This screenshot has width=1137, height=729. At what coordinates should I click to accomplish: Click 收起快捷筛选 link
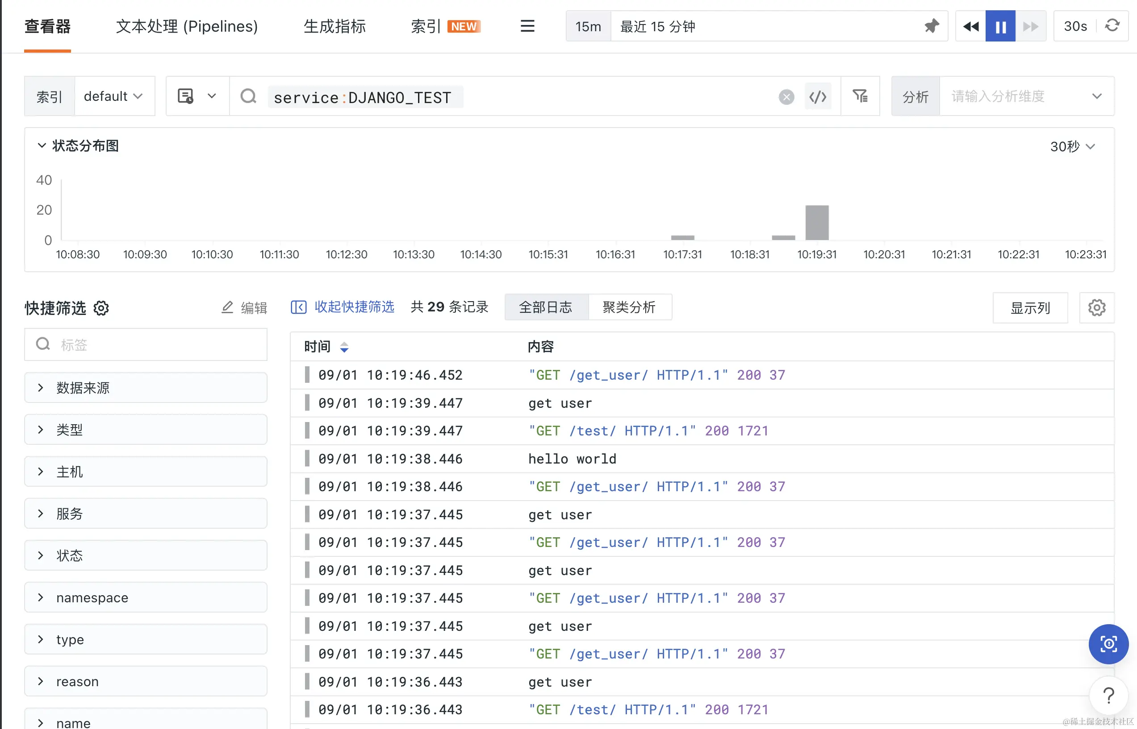(x=355, y=307)
